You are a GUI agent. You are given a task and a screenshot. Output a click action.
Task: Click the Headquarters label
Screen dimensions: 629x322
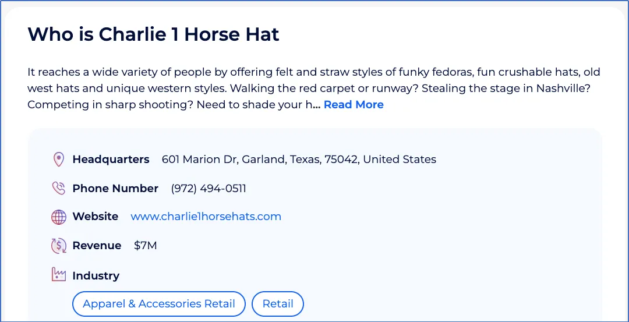click(x=111, y=160)
